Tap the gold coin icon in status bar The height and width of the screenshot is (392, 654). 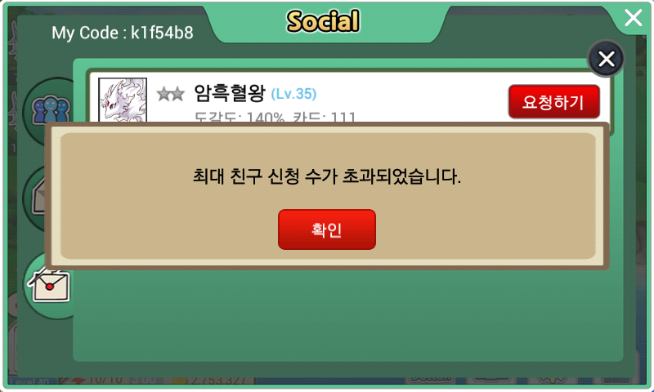click(x=178, y=381)
